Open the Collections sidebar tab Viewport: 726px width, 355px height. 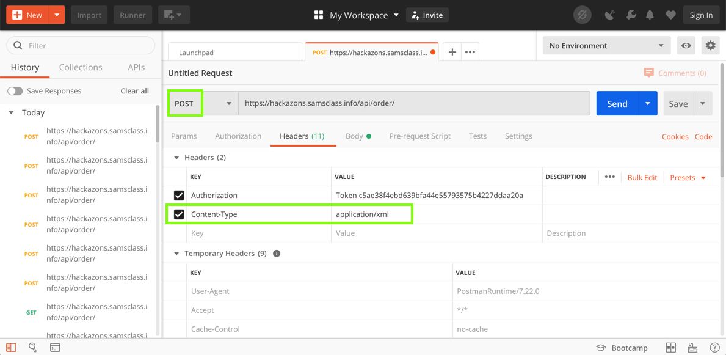81,68
